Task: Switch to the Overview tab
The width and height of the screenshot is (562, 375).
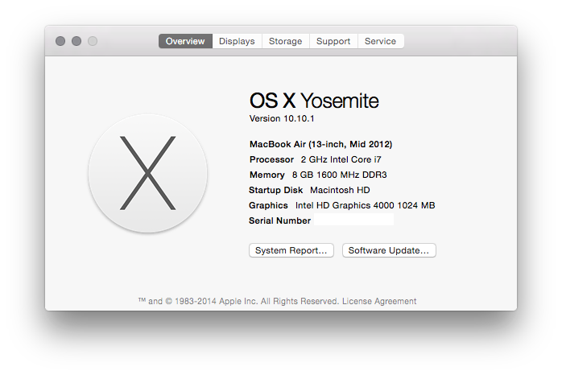Action: (185, 41)
